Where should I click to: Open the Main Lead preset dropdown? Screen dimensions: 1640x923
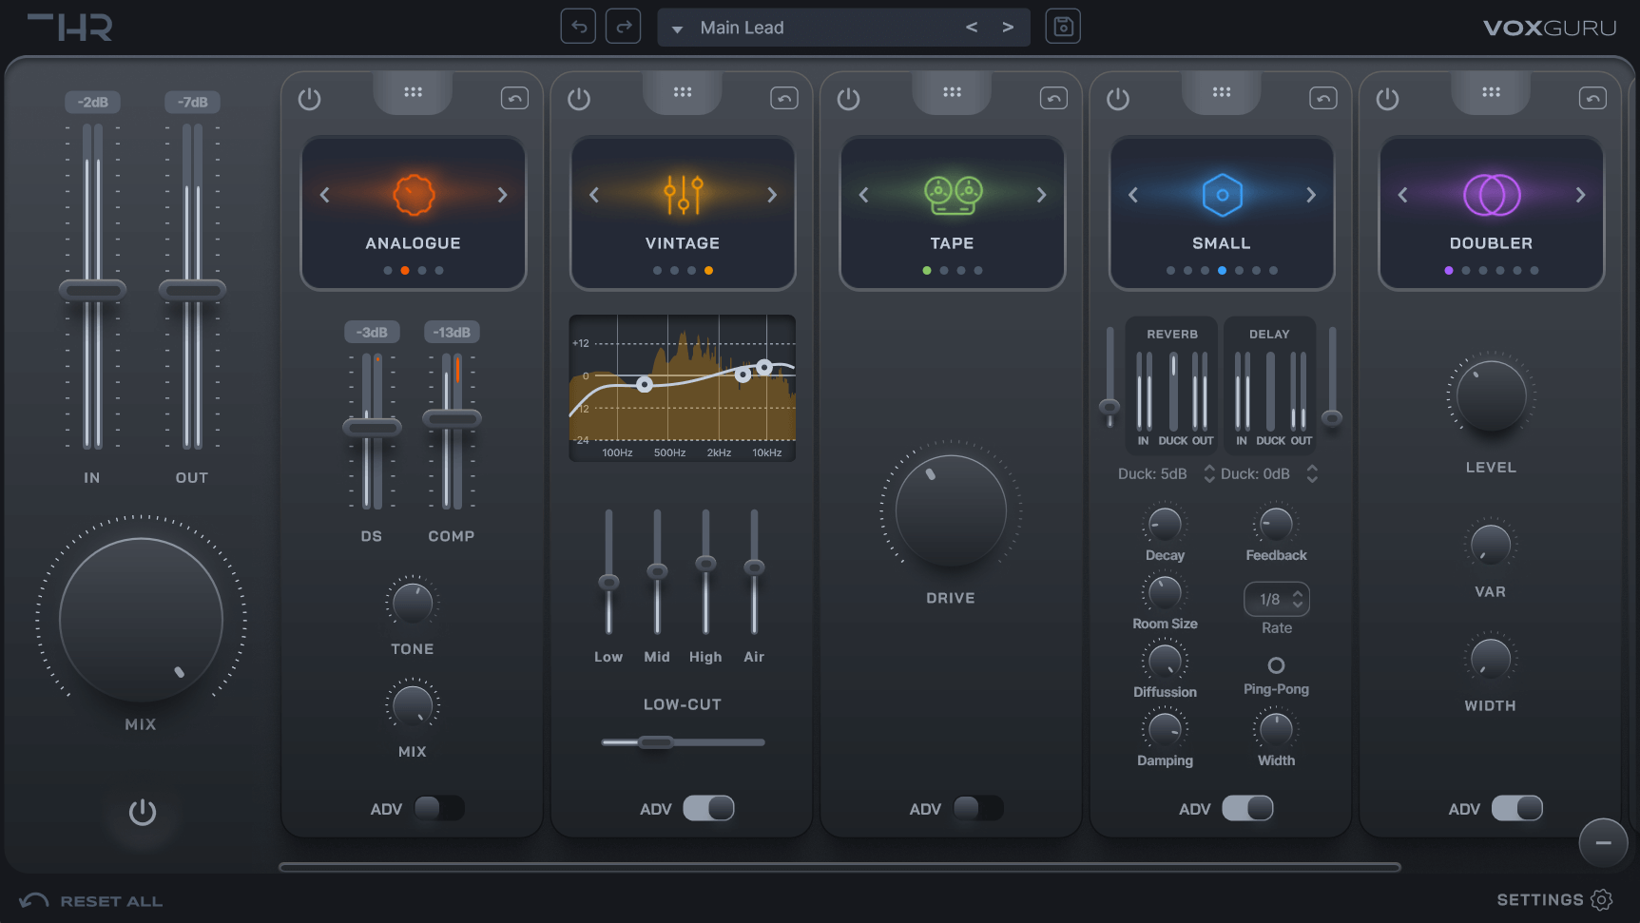click(678, 29)
